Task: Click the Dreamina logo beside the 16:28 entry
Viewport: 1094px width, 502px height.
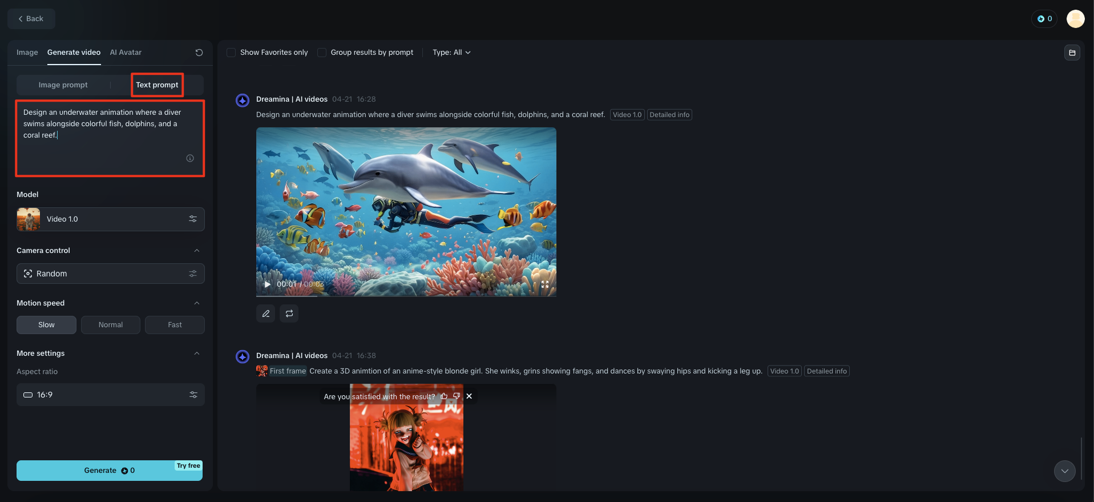Action: tap(243, 101)
